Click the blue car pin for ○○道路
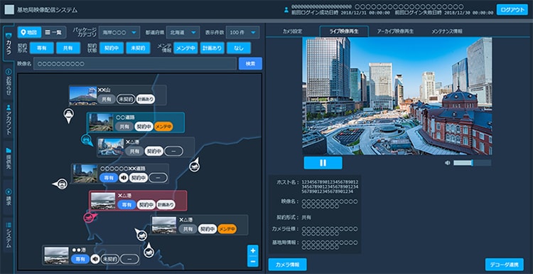This screenshot has height=274, width=533. (86, 140)
